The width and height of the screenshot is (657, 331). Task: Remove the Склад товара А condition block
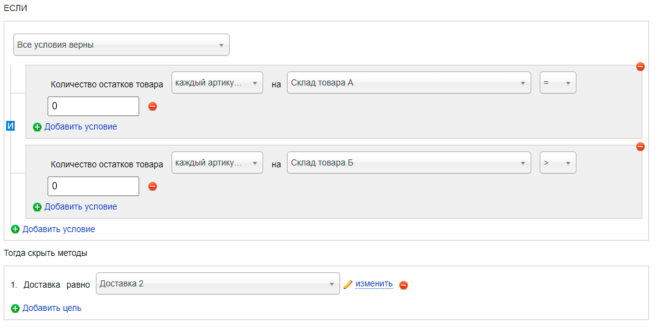tap(641, 67)
